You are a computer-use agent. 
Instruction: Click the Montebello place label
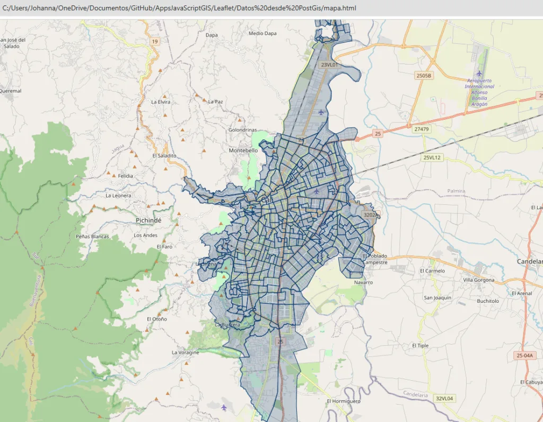click(x=243, y=150)
